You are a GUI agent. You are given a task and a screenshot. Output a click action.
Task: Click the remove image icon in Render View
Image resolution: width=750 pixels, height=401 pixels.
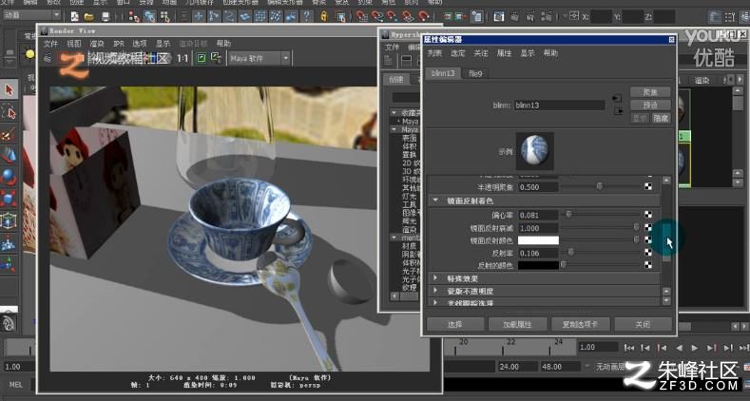pos(216,58)
